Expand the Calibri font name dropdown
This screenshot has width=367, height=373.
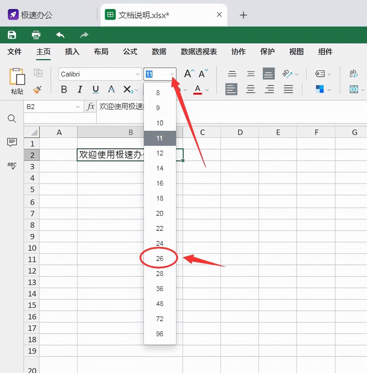pos(137,74)
